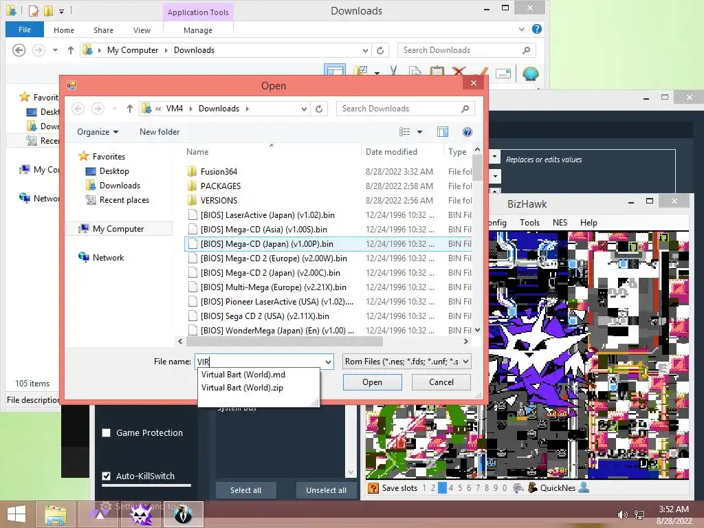Expand the Organize dropdown
Screen dimensions: 704x528
[x=98, y=131]
